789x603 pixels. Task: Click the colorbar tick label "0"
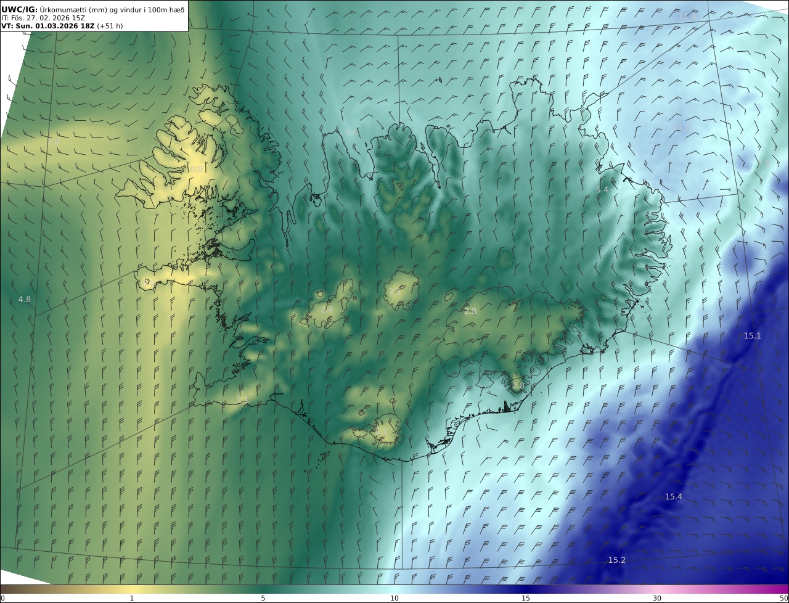coord(2,598)
